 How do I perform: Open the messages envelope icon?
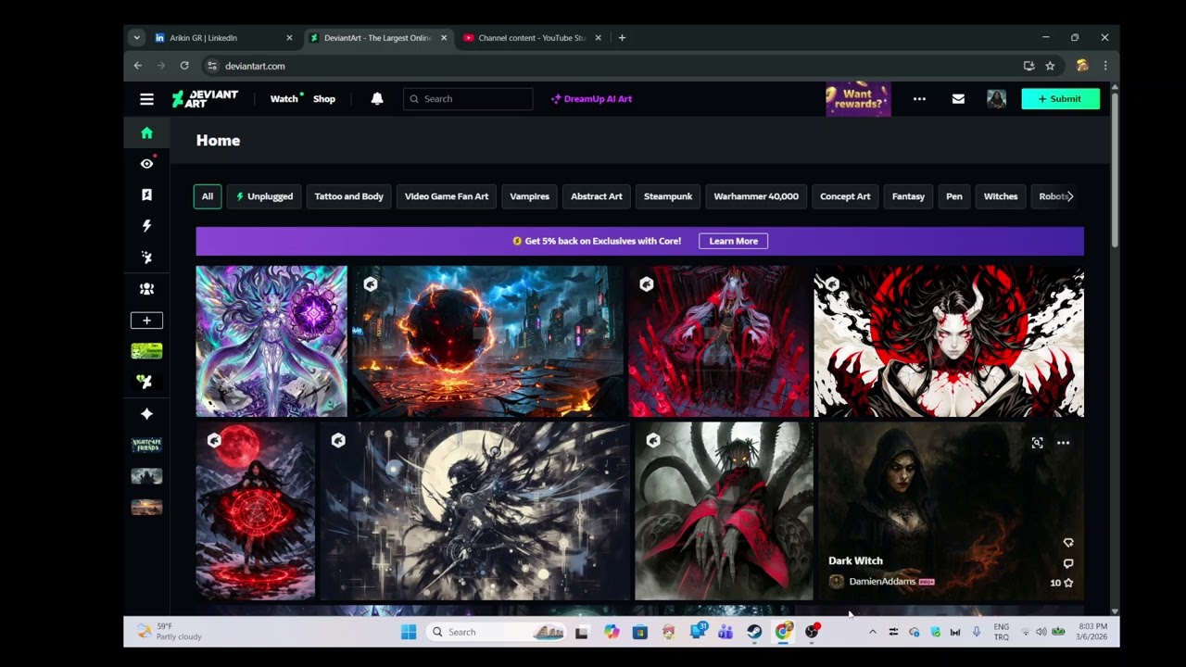[958, 99]
